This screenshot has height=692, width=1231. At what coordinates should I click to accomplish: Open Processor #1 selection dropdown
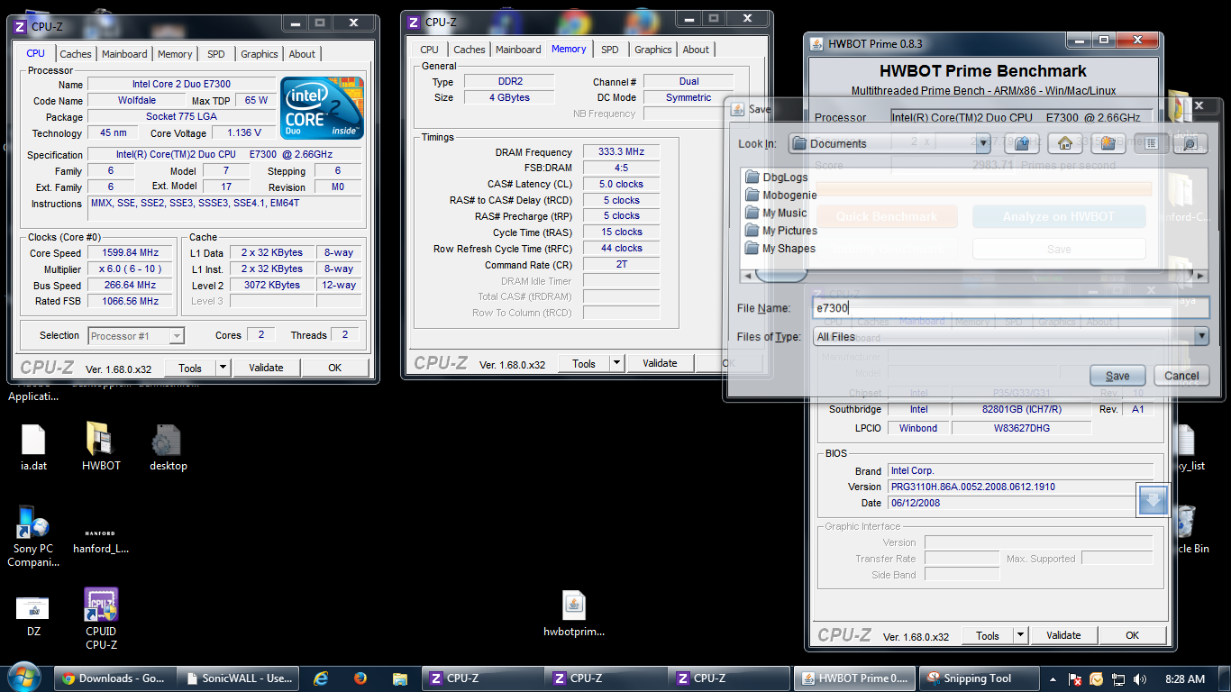point(177,336)
